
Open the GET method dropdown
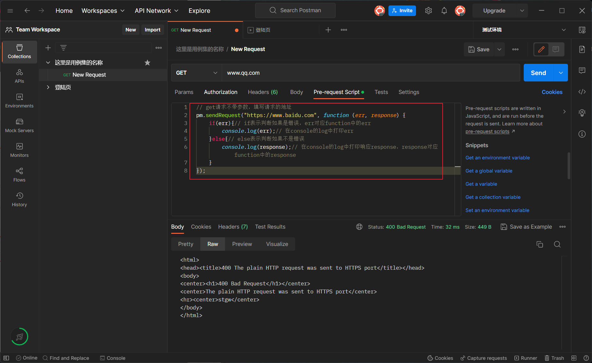(x=196, y=73)
